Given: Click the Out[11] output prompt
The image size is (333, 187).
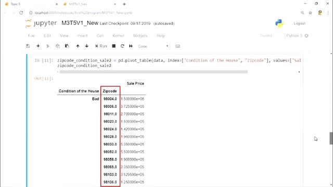Looking at the screenshot, I should click(x=44, y=78).
